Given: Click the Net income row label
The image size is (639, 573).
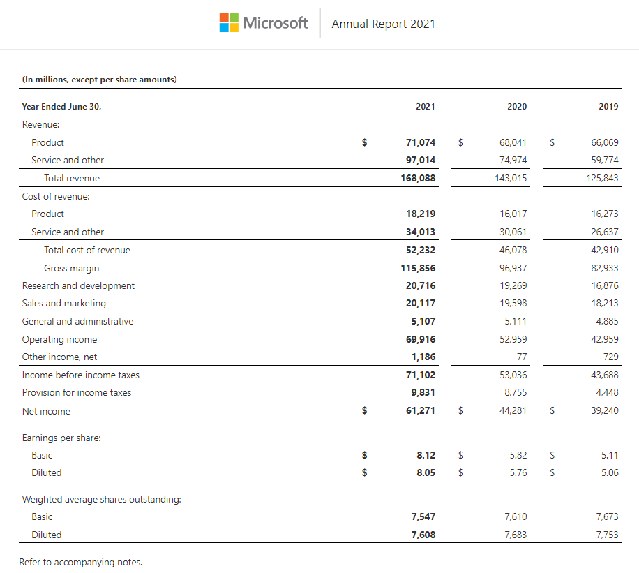Looking at the screenshot, I should click(x=46, y=411).
